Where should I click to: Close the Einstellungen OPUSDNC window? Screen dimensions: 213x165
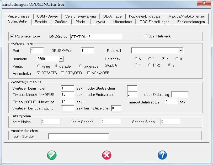(x=204, y=3)
